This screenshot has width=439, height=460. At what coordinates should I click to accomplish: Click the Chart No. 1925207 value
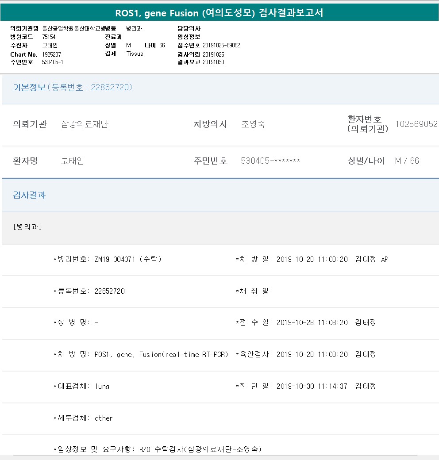tap(52, 54)
